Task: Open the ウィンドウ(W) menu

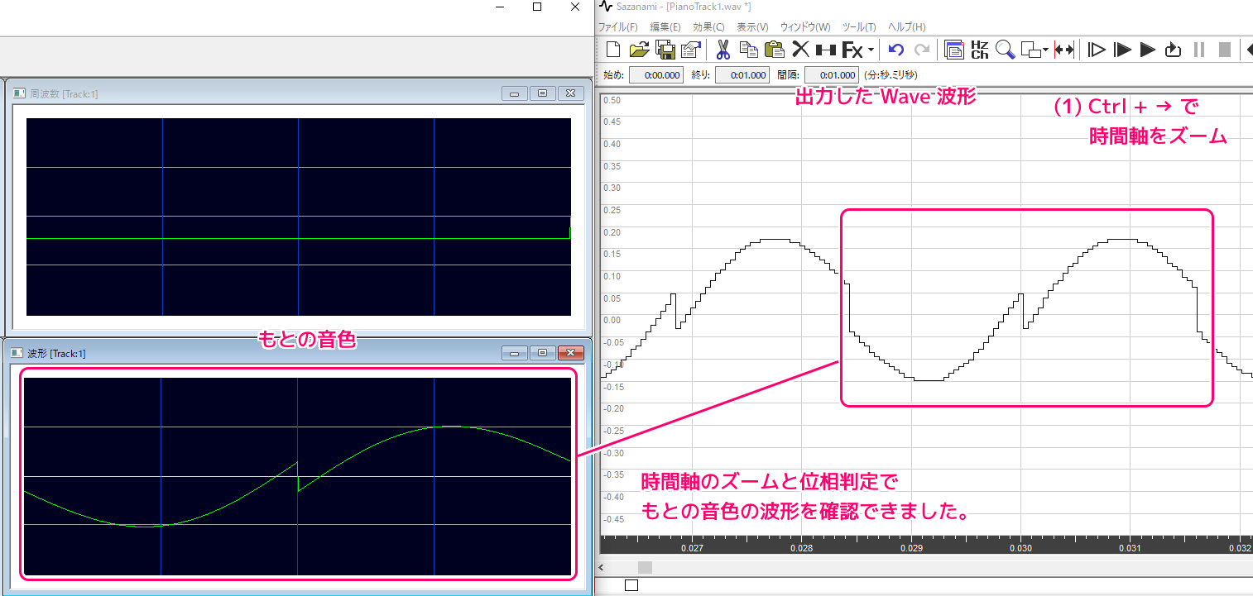Action: pos(804,27)
